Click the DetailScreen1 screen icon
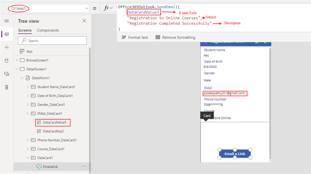The width and height of the screenshot is (311, 174). click(x=22, y=69)
